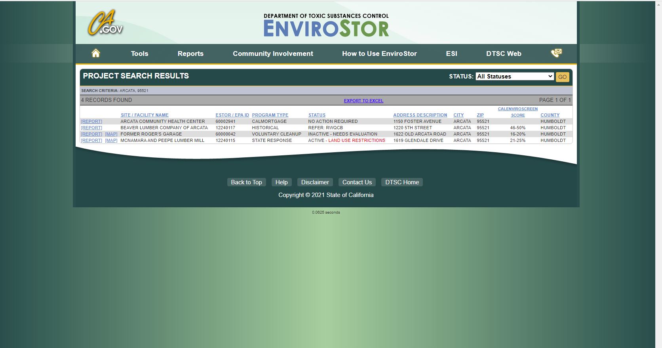This screenshot has height=348, width=662.
Task: Open report for Arcata Community Health Center
Action: coord(91,122)
